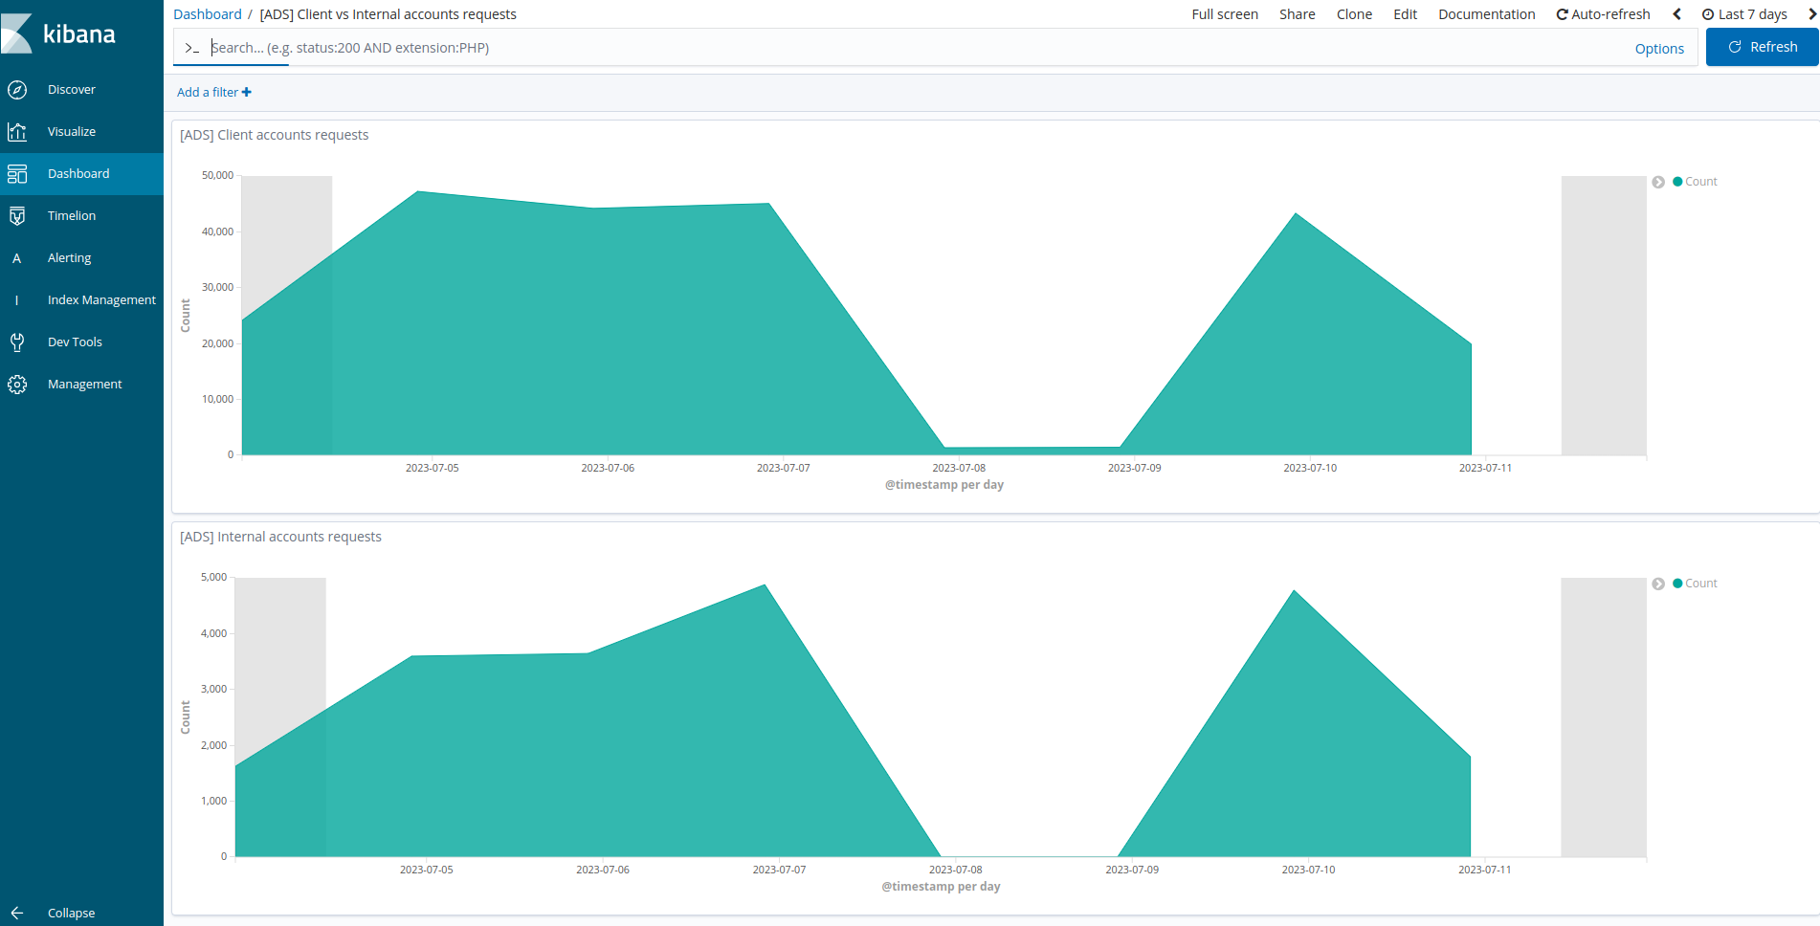The image size is (1820, 926).
Task: Click 2023-07-10 label on Internal chart axis
Action: pyautogui.click(x=1308, y=870)
